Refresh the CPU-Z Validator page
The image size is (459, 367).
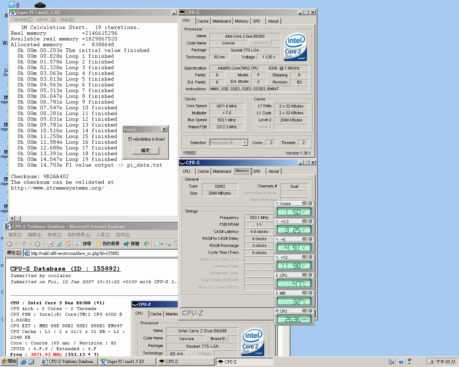60,244
